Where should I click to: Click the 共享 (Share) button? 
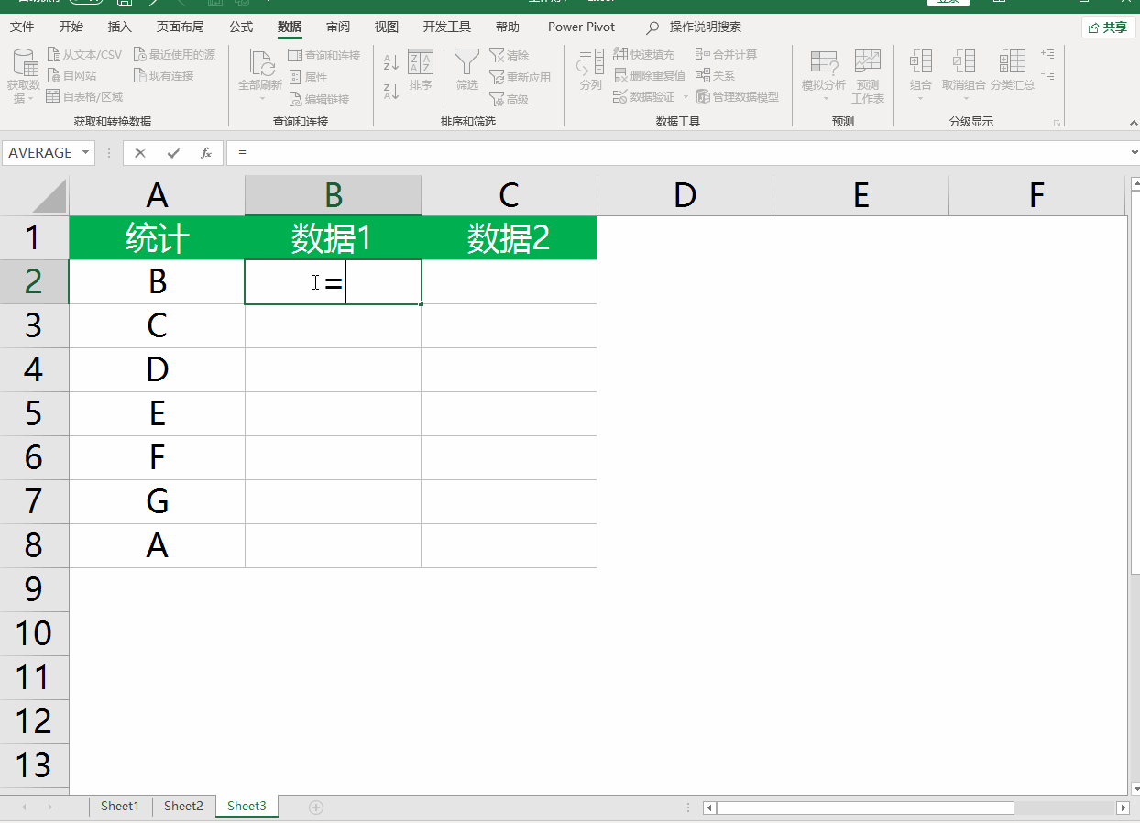pos(1108,27)
